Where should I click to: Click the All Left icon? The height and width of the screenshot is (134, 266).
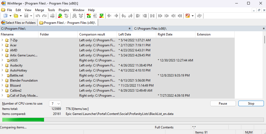pos(145,16)
